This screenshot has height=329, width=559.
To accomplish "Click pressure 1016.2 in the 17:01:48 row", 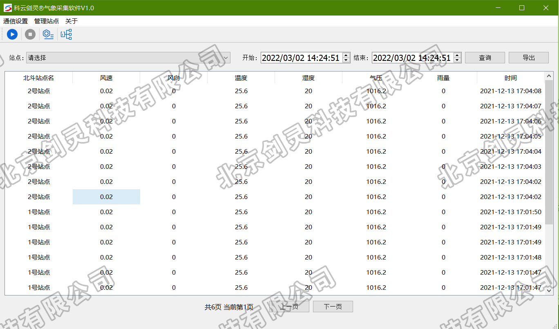I will pos(376,257).
